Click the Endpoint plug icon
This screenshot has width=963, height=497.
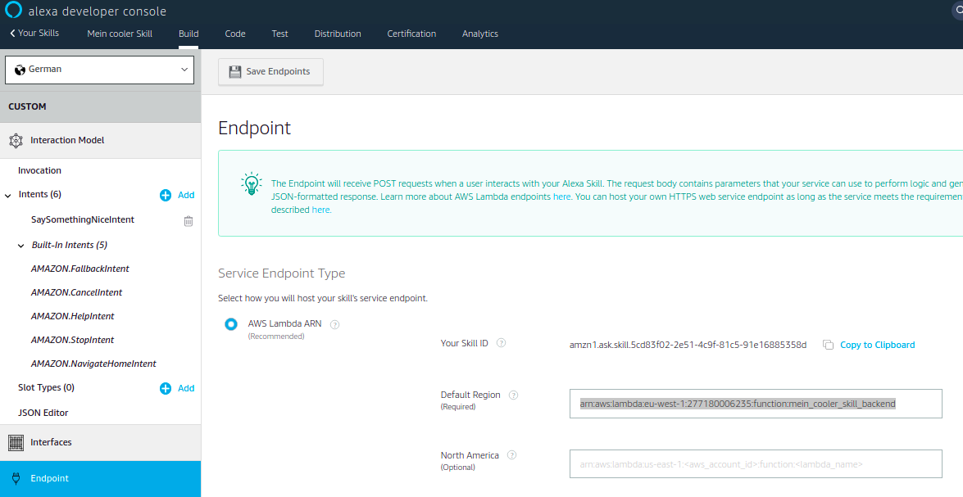click(16, 479)
